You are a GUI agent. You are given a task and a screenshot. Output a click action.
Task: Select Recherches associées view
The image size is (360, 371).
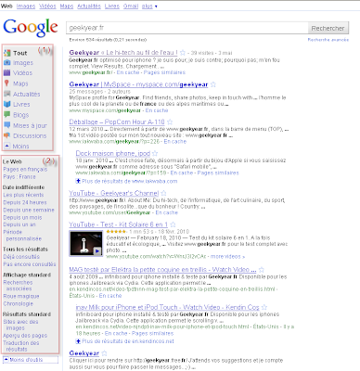(x=18, y=286)
